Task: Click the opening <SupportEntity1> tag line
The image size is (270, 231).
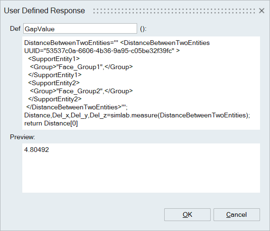Action: click(x=54, y=59)
